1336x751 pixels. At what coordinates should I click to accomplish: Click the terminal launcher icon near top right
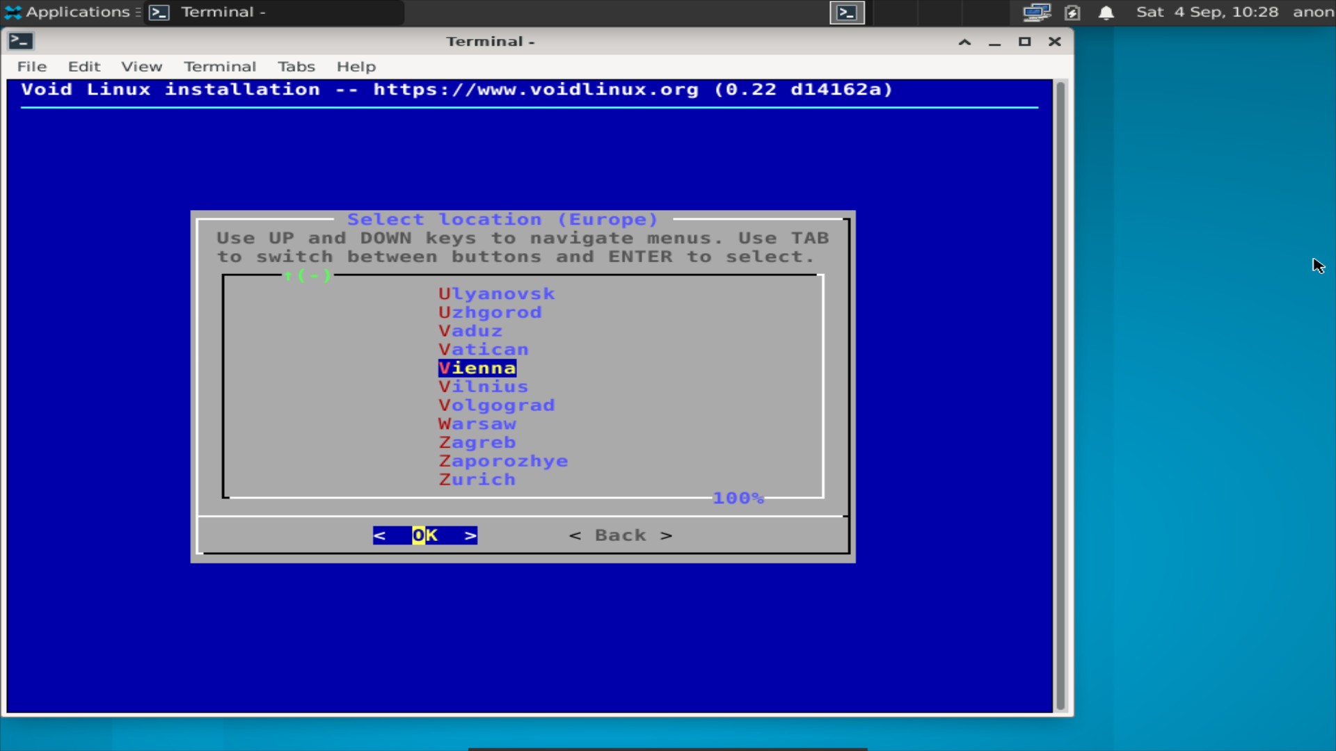click(846, 12)
